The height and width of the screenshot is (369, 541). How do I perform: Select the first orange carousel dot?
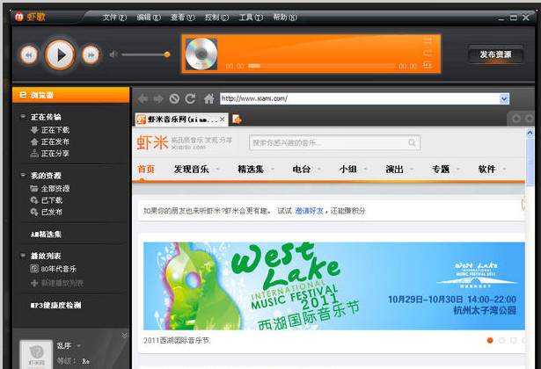click(x=490, y=340)
